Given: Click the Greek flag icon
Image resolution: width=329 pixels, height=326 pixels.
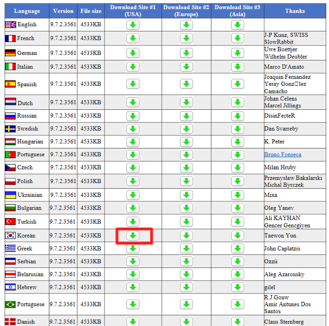Looking at the screenshot, I should (x=10, y=249).
